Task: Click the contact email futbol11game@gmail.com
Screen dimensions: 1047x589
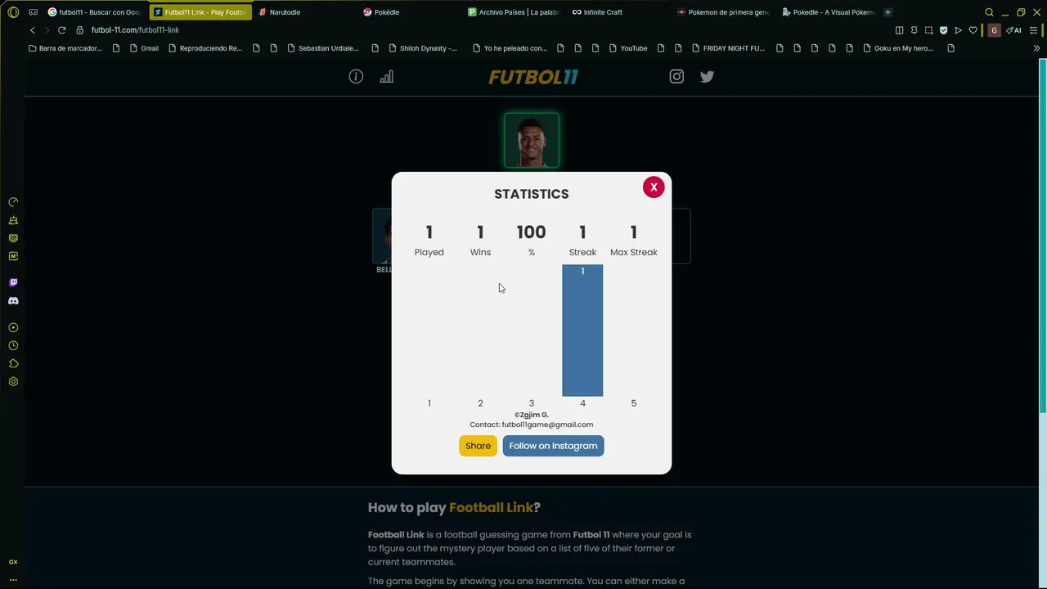Action: click(547, 425)
